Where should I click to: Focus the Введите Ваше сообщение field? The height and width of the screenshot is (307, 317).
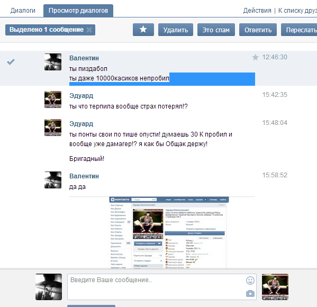pos(162,287)
